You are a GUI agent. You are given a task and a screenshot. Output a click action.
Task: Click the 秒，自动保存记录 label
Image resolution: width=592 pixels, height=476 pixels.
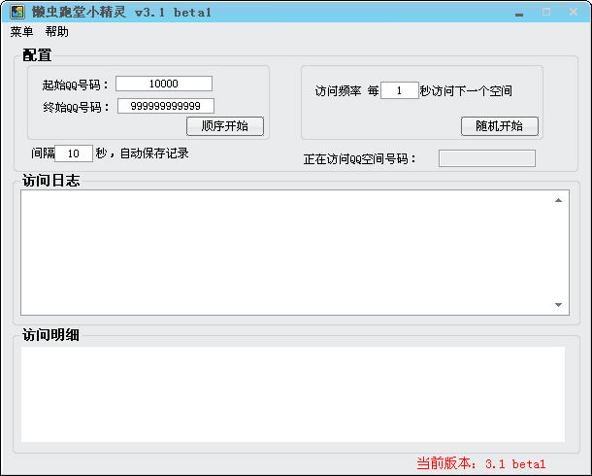(x=142, y=153)
